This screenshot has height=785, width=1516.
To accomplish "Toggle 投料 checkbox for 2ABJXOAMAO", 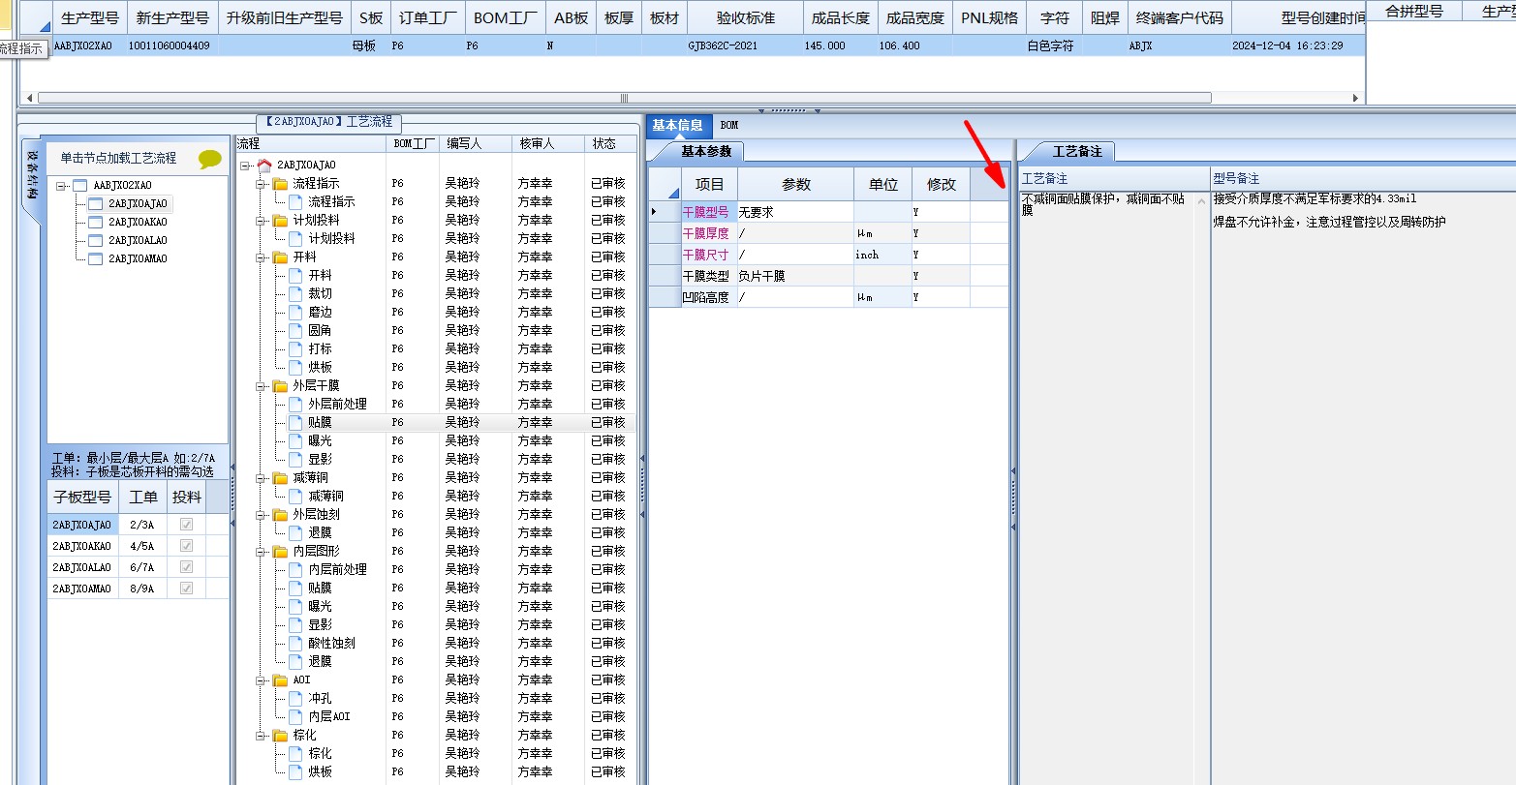I will coord(187,589).
